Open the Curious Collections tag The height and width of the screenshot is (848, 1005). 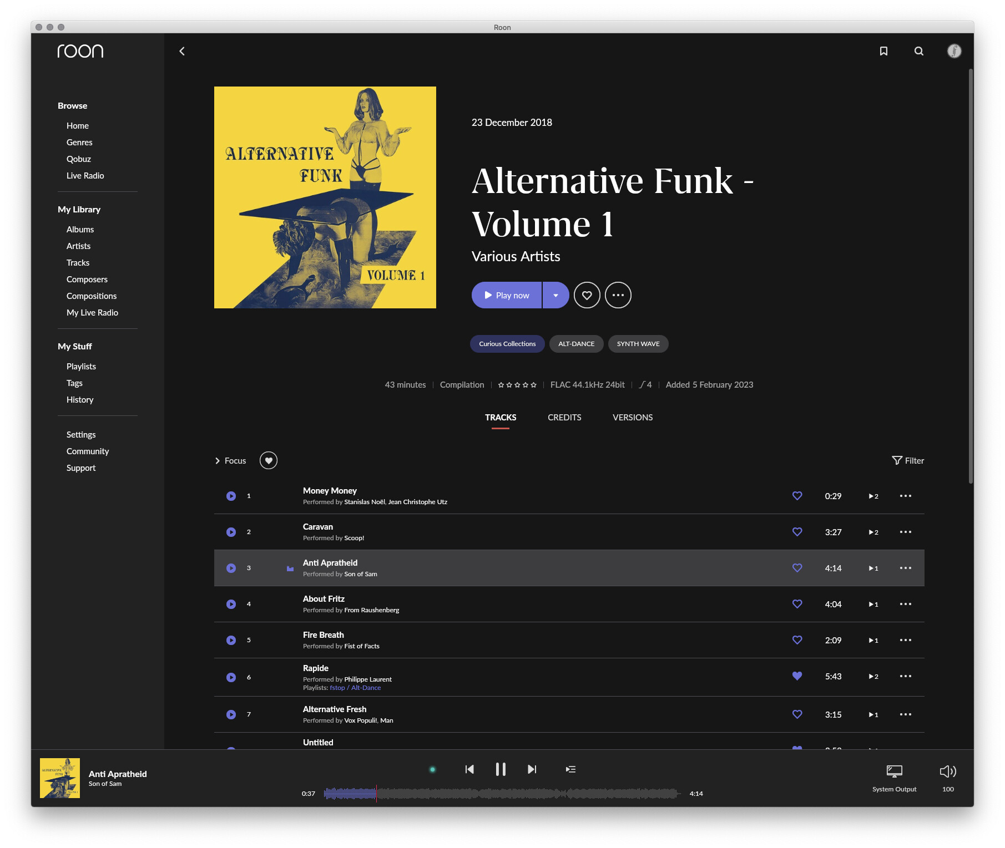tap(507, 344)
